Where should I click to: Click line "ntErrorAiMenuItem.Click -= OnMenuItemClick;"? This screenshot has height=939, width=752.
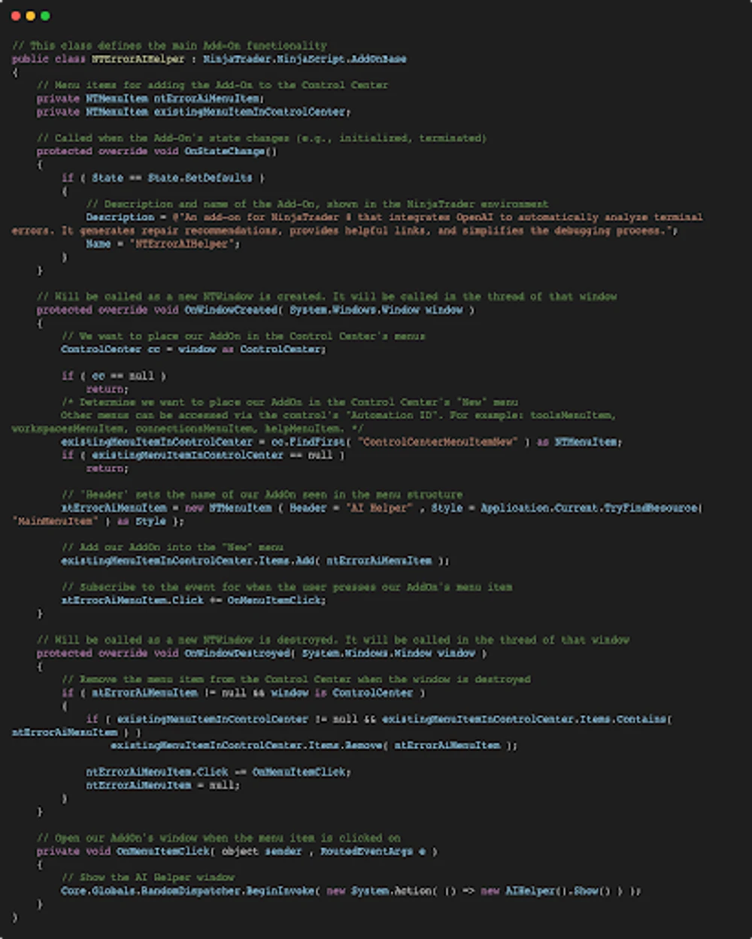click(219, 772)
